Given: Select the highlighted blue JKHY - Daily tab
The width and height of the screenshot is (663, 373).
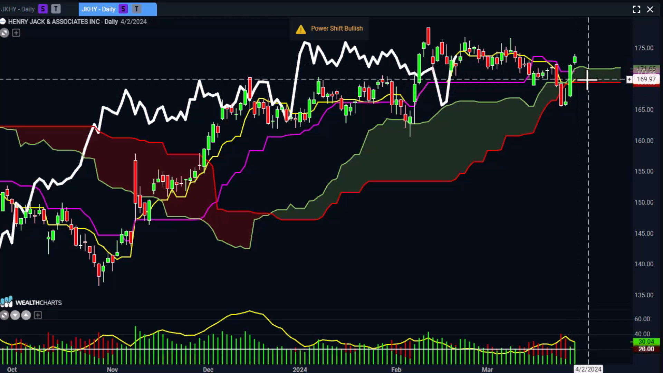Looking at the screenshot, I should pyautogui.click(x=117, y=9).
